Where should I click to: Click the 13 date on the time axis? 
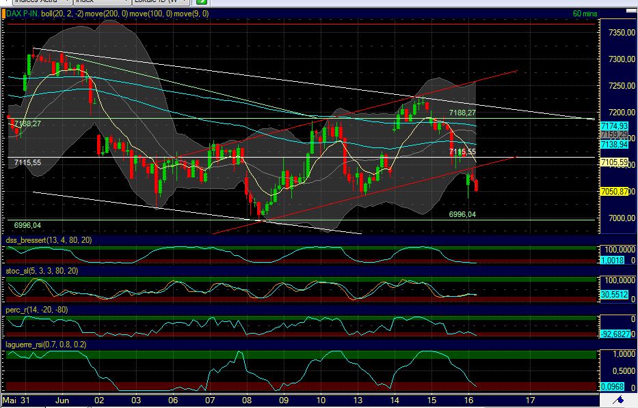pos(358,400)
